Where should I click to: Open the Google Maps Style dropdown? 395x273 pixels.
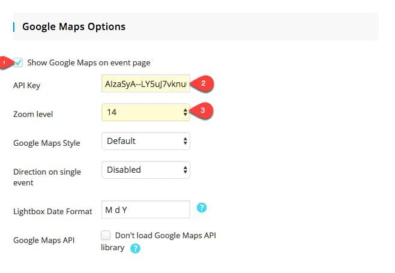146,141
